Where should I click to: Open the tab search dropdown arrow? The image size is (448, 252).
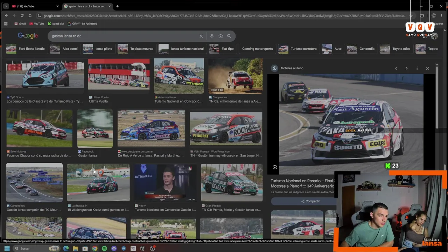coord(6,6)
